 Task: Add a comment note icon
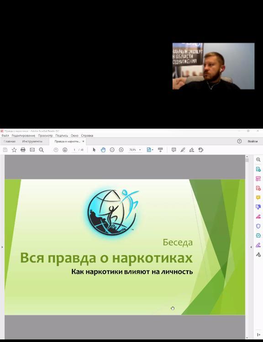(174, 150)
